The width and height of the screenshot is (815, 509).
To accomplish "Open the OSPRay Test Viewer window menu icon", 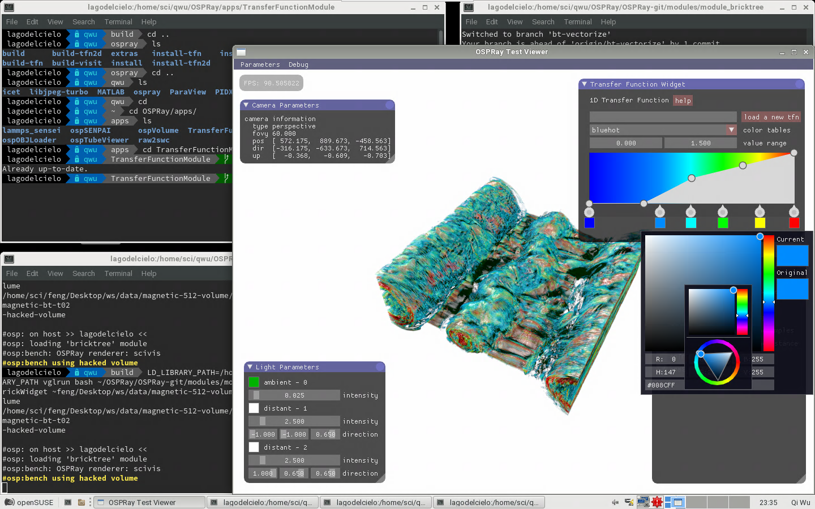I will (x=241, y=52).
